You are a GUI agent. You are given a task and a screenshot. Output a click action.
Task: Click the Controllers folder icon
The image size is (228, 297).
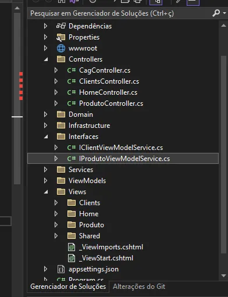tap(61, 59)
